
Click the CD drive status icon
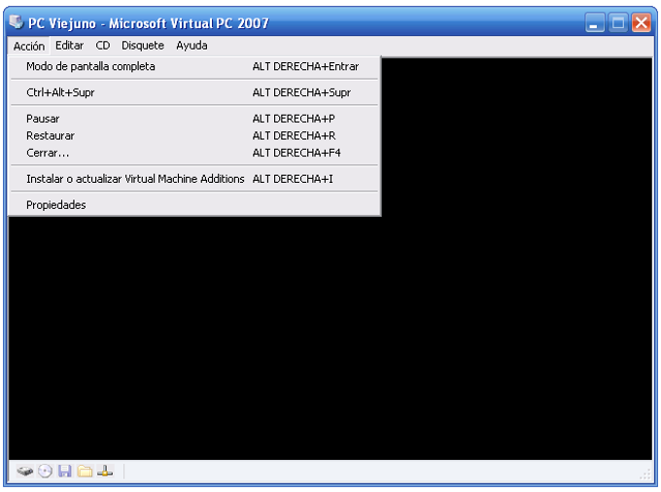coord(45,471)
